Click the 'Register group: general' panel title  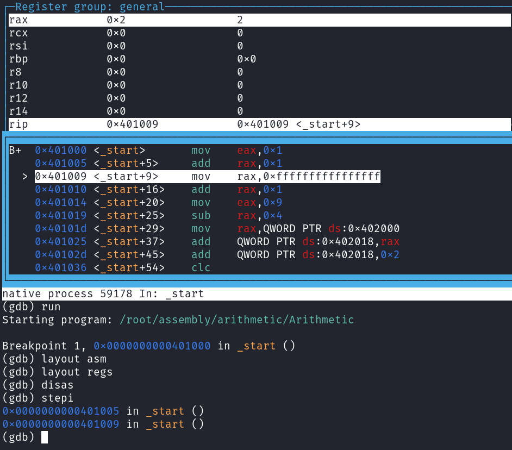pyautogui.click(x=90, y=7)
